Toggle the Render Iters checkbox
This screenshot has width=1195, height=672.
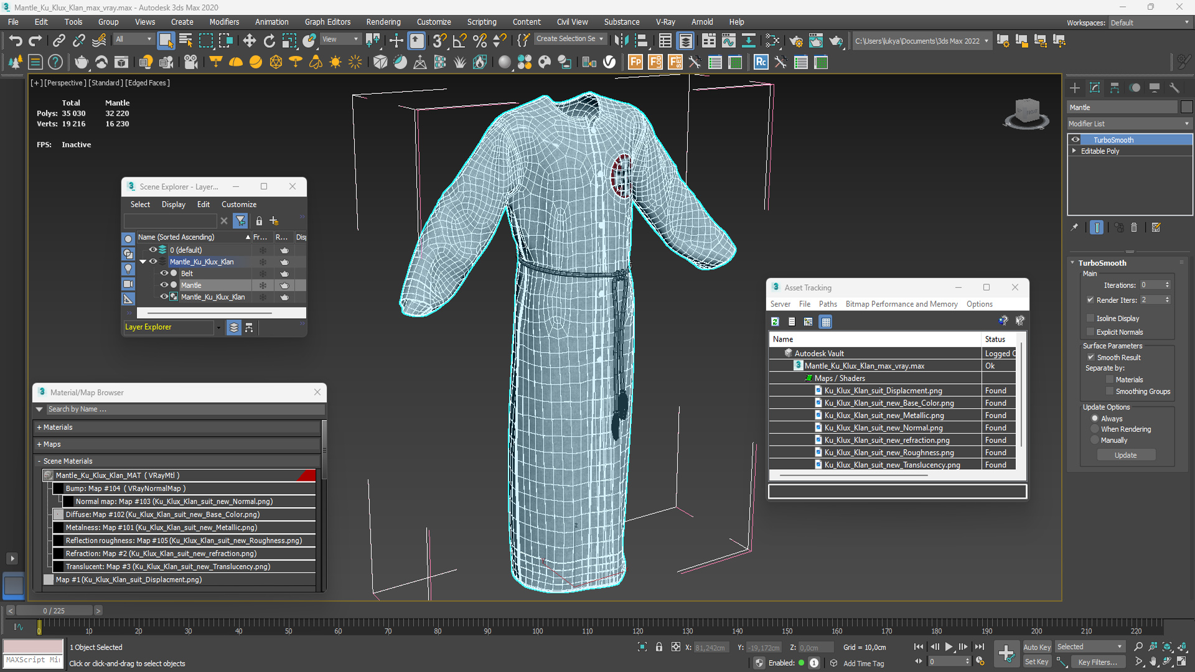point(1090,300)
